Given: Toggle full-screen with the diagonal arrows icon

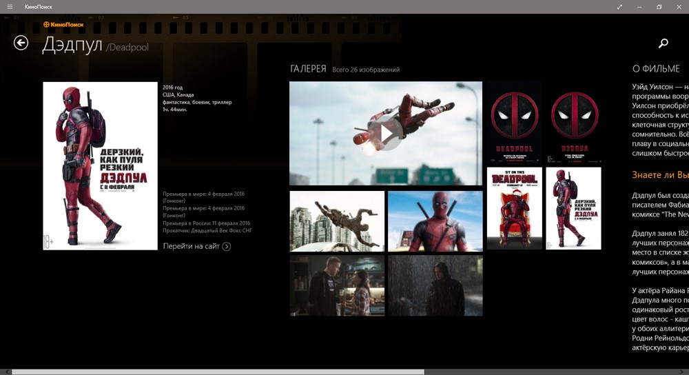Looking at the screenshot, I should (x=619, y=7).
